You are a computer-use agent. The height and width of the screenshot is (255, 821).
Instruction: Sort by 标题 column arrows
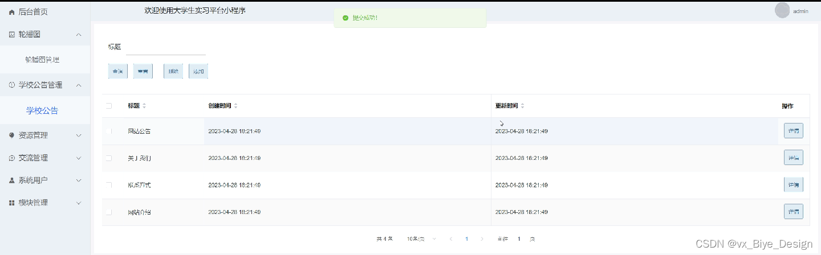pos(144,106)
